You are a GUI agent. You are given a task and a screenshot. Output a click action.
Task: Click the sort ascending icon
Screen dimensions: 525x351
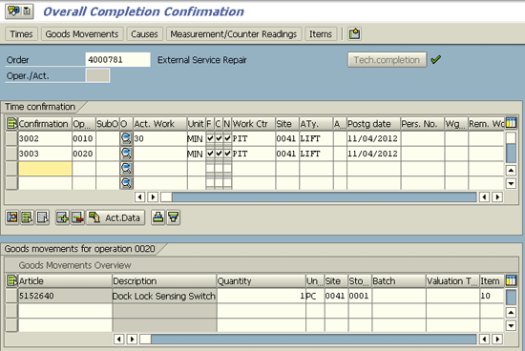click(x=158, y=217)
